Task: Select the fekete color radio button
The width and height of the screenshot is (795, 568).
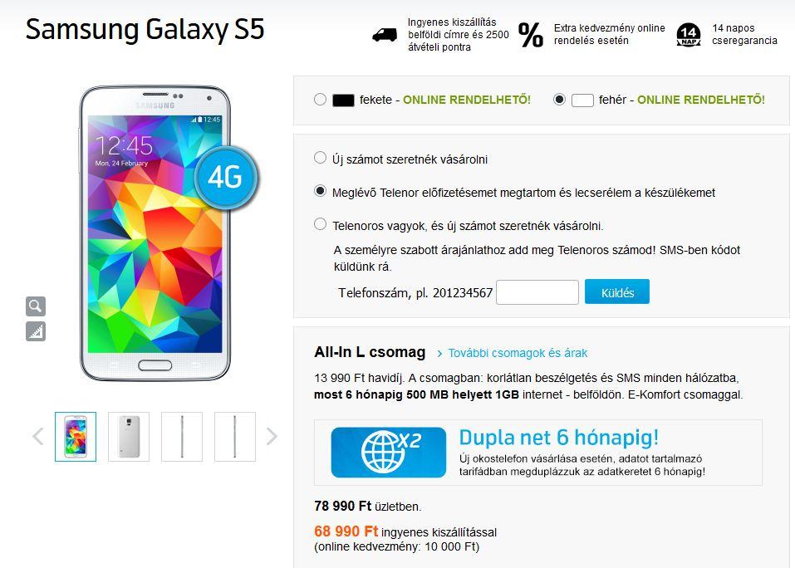Action: [320, 100]
